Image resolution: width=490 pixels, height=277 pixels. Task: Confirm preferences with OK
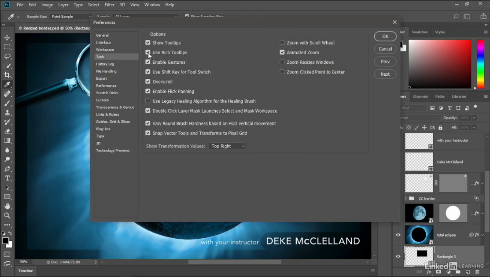385,36
